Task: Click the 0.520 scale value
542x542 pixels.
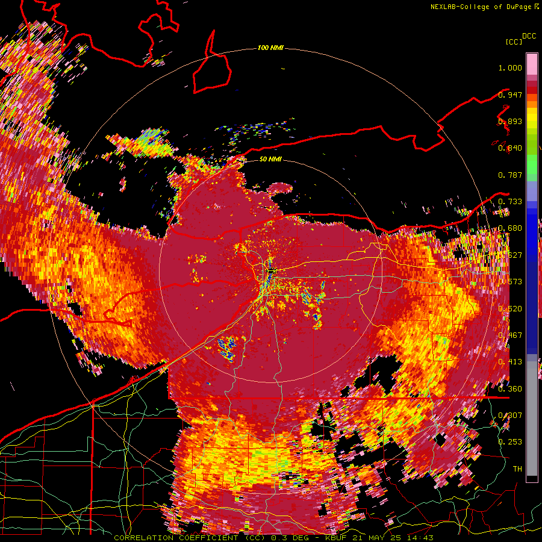Action: pos(510,308)
